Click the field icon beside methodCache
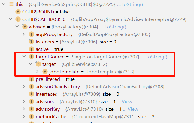 (x=31, y=117)
